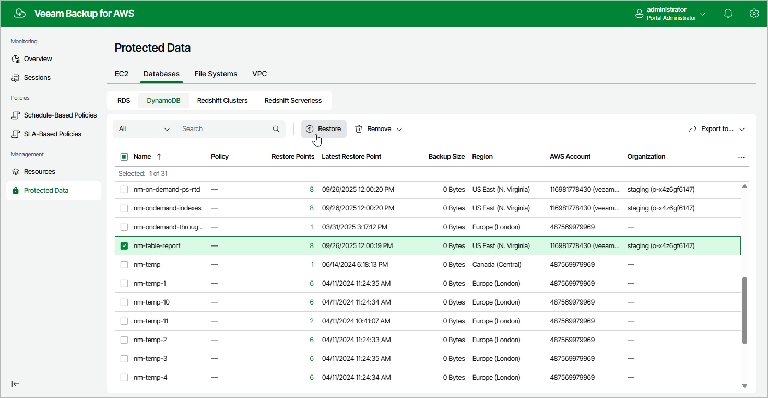This screenshot has width=768, height=398.
Task: Click the Schedule-Based Policies icon
Action: [x=16, y=115]
